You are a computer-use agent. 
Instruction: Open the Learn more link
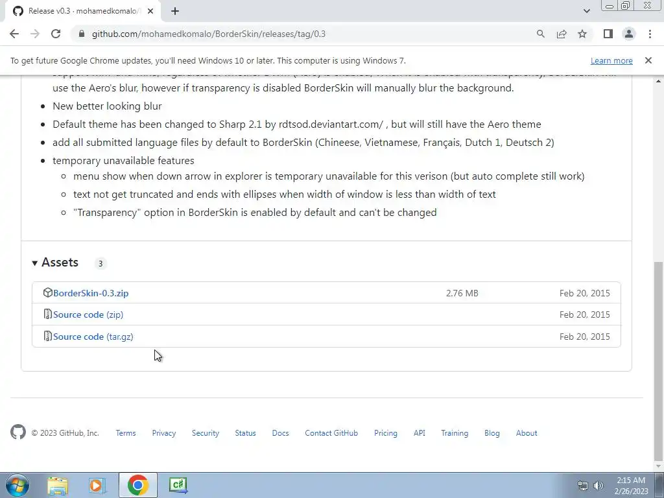point(611,60)
